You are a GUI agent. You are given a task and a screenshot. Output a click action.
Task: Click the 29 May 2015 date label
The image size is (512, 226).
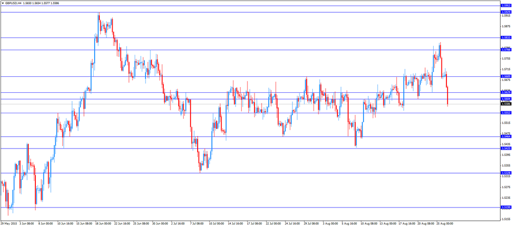pyautogui.click(x=9, y=224)
